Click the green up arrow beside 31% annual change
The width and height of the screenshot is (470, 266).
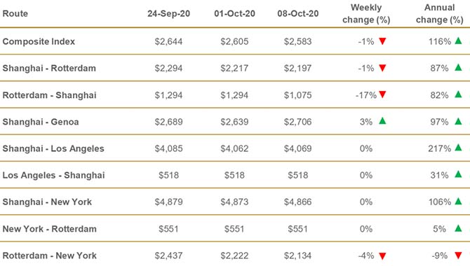pos(458,174)
